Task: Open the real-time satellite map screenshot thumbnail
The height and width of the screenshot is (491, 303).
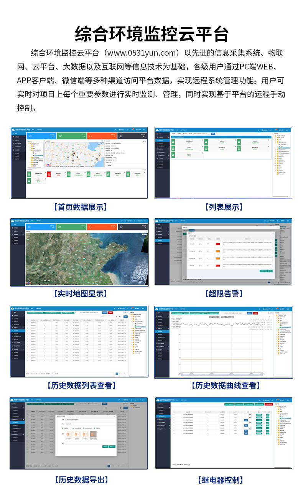Action: [79, 252]
